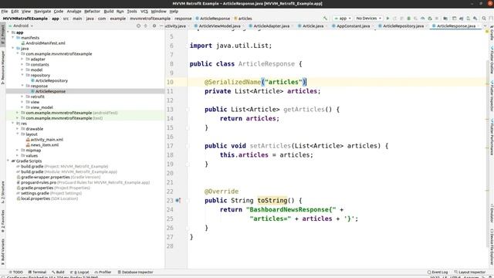The width and height of the screenshot is (494, 278).
Task: Open the Project tool window side tab
Action: coord(3,34)
